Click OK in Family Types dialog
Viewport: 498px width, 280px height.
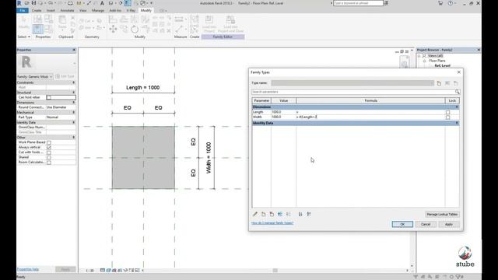pos(402,225)
